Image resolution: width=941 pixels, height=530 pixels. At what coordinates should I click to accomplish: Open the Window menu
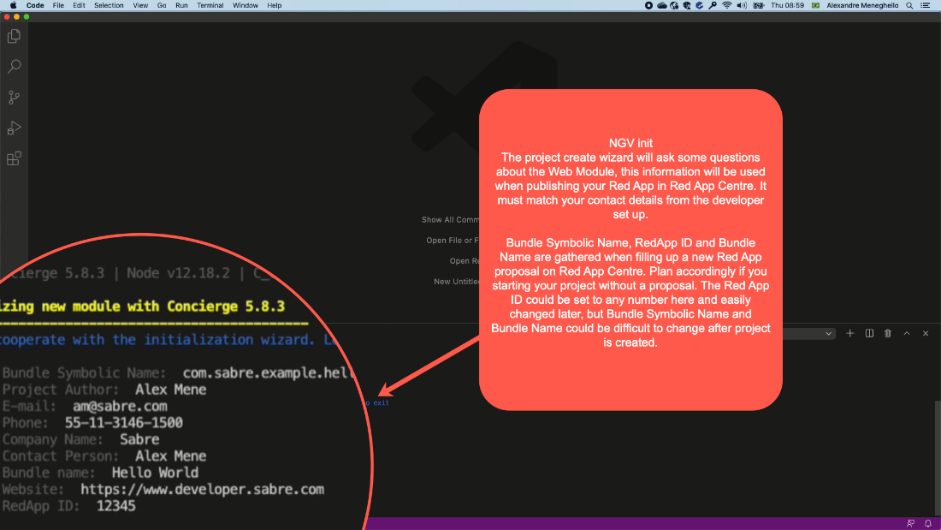coord(245,5)
